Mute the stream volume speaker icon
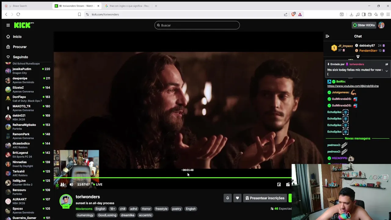The height and width of the screenshot is (220, 391). tap(71, 184)
